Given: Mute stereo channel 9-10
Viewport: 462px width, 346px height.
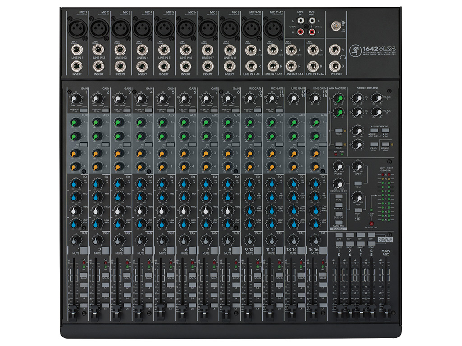Looking at the screenshot, I should click(x=257, y=250).
